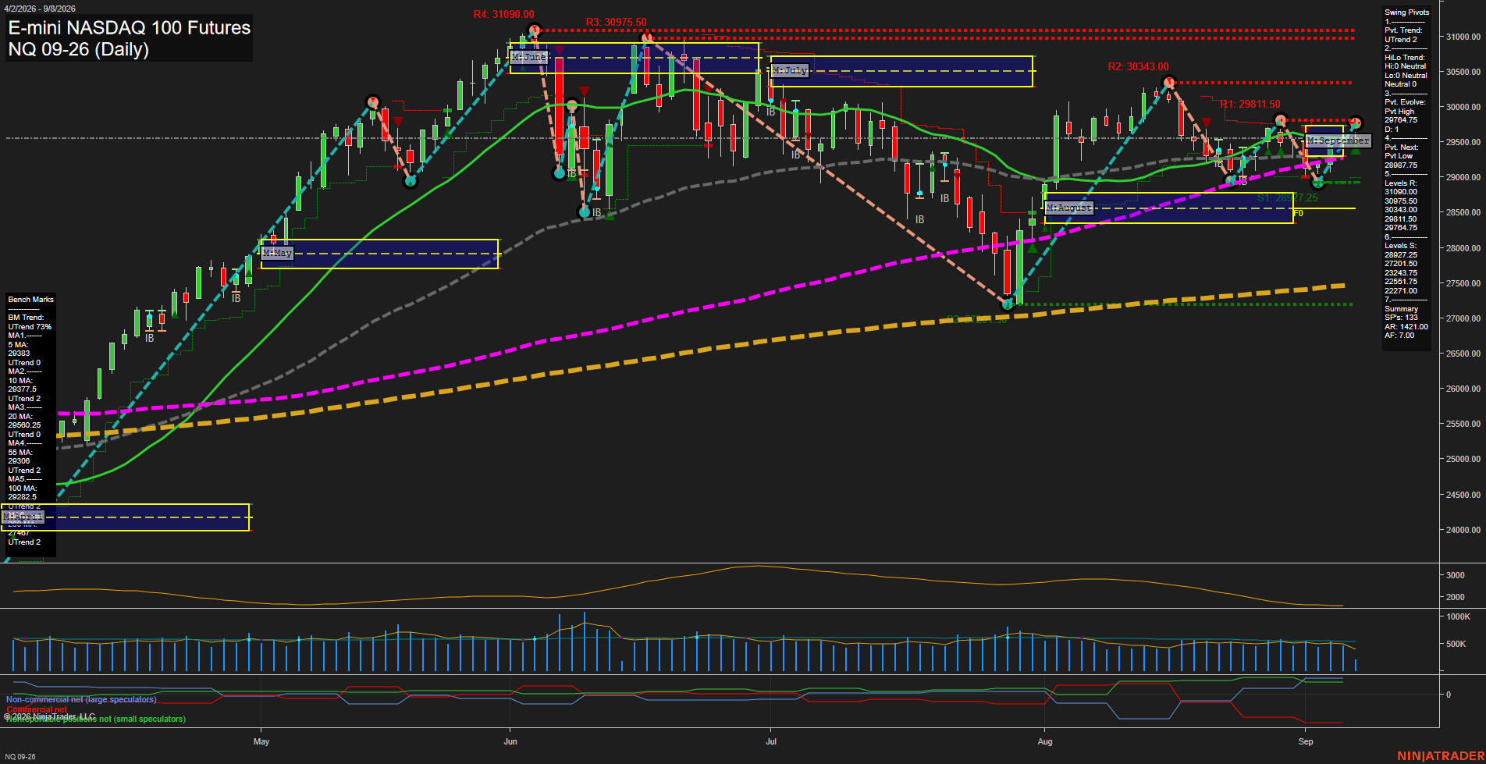Click the "AR: 1421.00" summary line
Viewport: 1486px width, 764px height.
tap(1406, 327)
